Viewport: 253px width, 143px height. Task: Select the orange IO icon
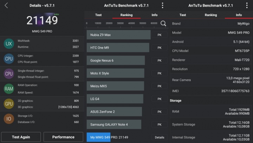(9, 119)
